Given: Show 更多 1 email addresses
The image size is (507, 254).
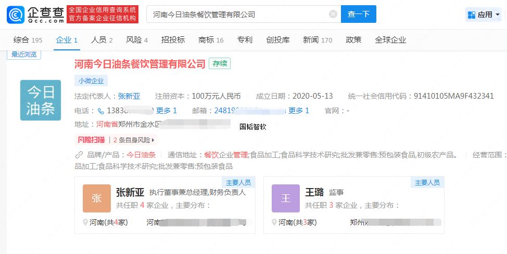Looking at the screenshot, I should tap(298, 111).
